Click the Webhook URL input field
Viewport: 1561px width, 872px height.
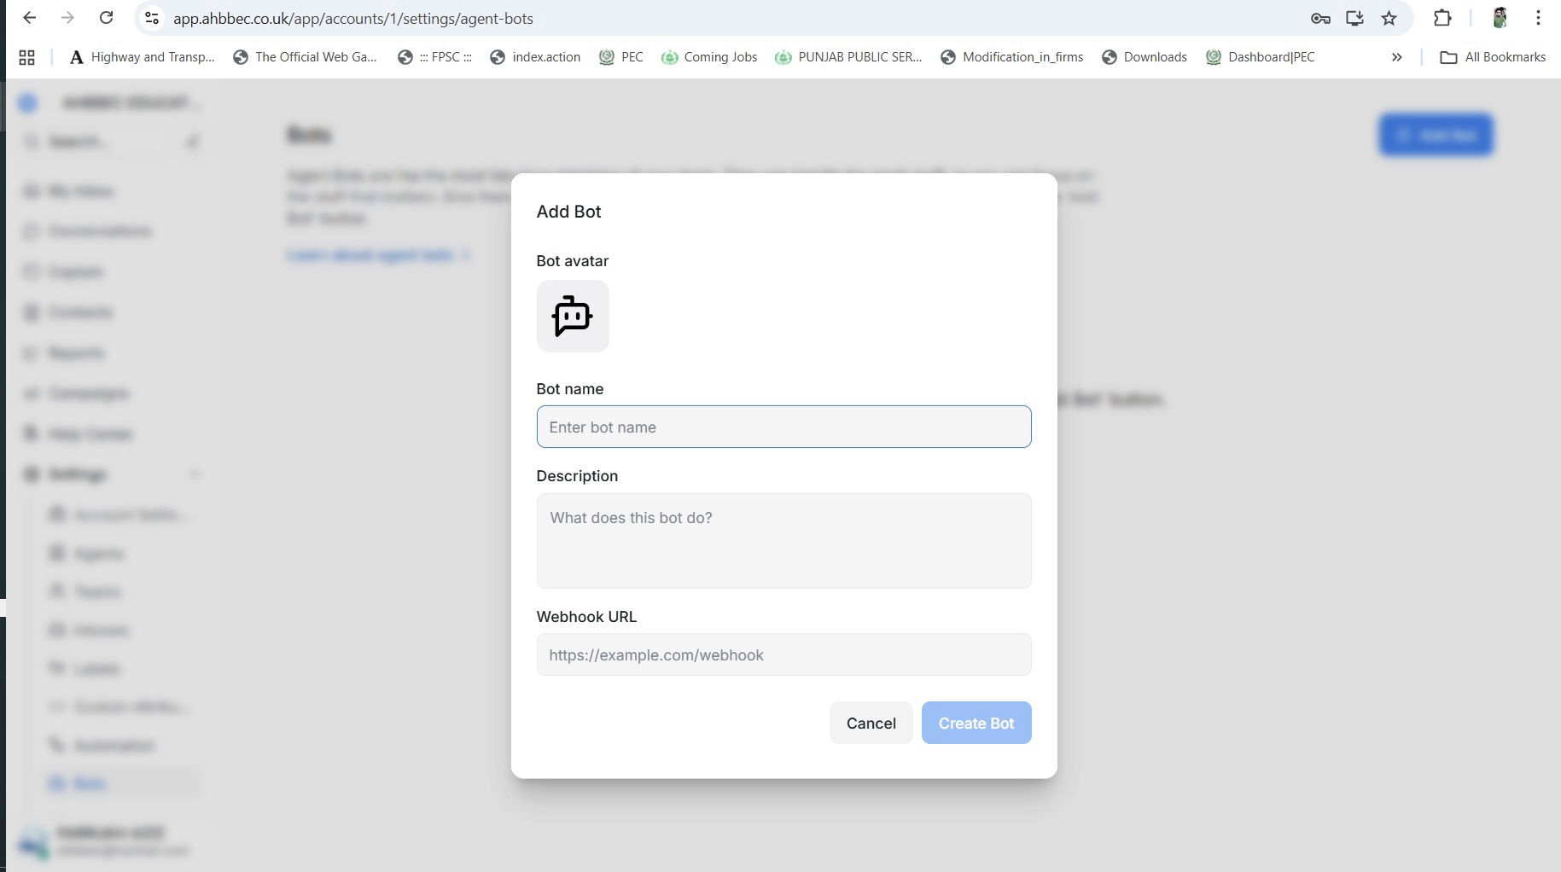coord(783,654)
